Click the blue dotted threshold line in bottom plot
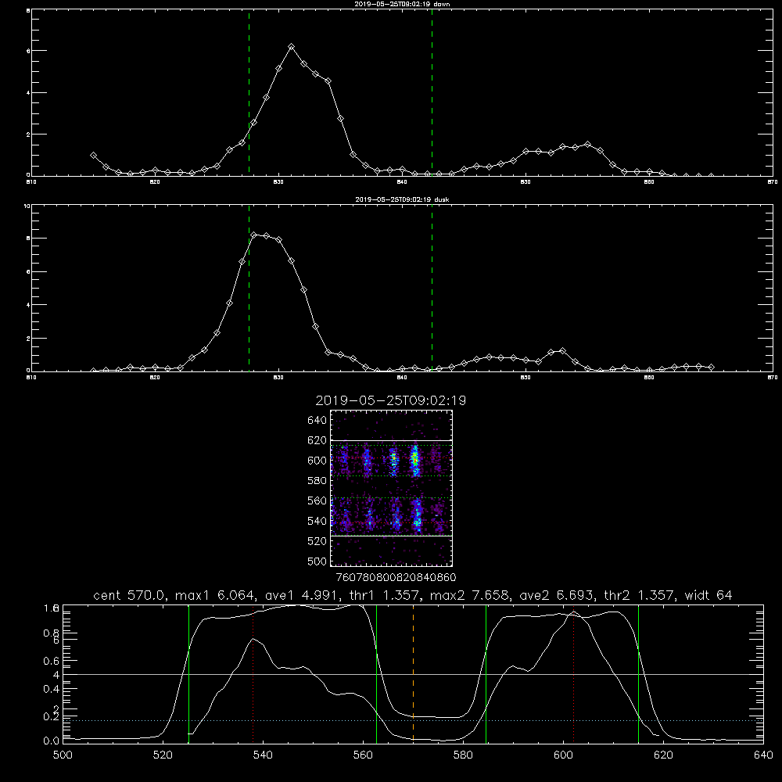The height and width of the screenshot is (782, 782). click(x=413, y=721)
